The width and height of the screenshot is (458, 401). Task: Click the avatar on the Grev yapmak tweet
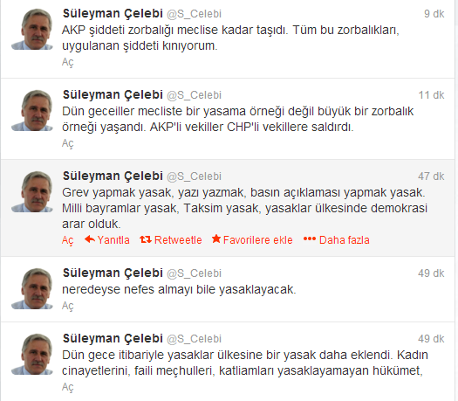coord(32,191)
